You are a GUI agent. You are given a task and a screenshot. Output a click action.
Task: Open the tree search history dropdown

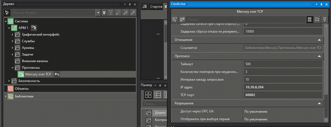[x=98, y=12]
